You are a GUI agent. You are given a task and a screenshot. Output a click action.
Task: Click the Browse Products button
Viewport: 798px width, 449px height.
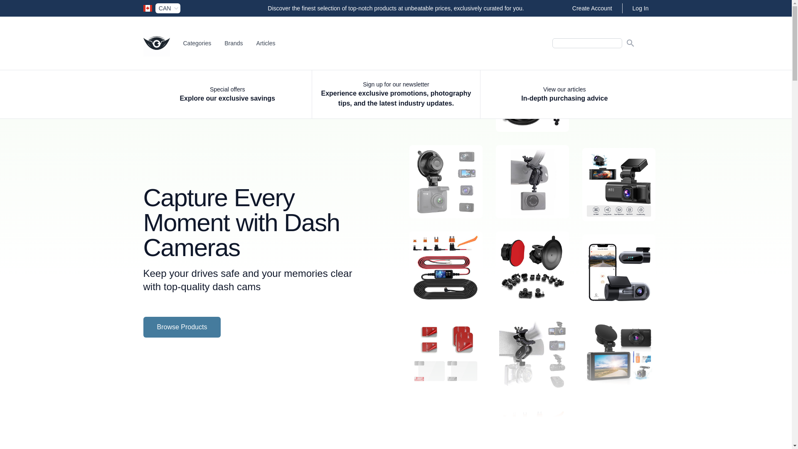tap(182, 327)
